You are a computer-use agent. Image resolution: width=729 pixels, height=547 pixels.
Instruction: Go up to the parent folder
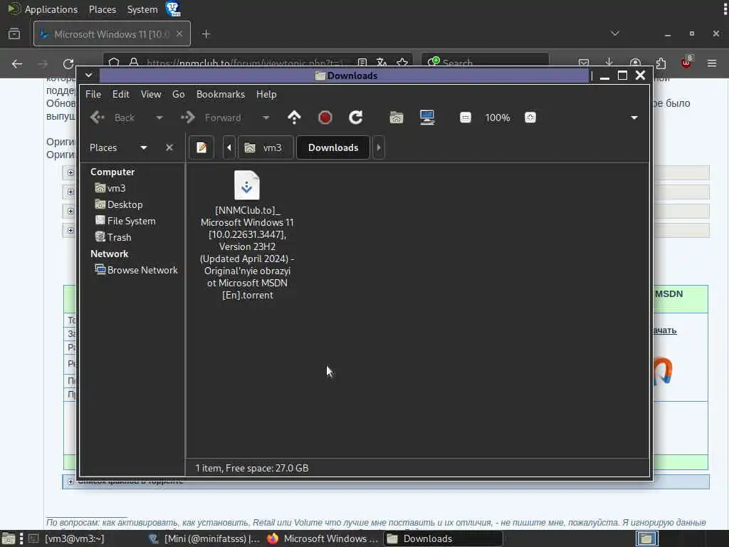click(x=294, y=118)
